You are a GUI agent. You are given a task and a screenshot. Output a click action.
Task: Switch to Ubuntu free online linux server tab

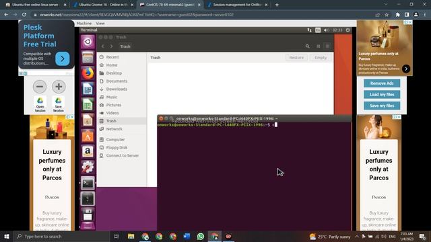(36, 5)
